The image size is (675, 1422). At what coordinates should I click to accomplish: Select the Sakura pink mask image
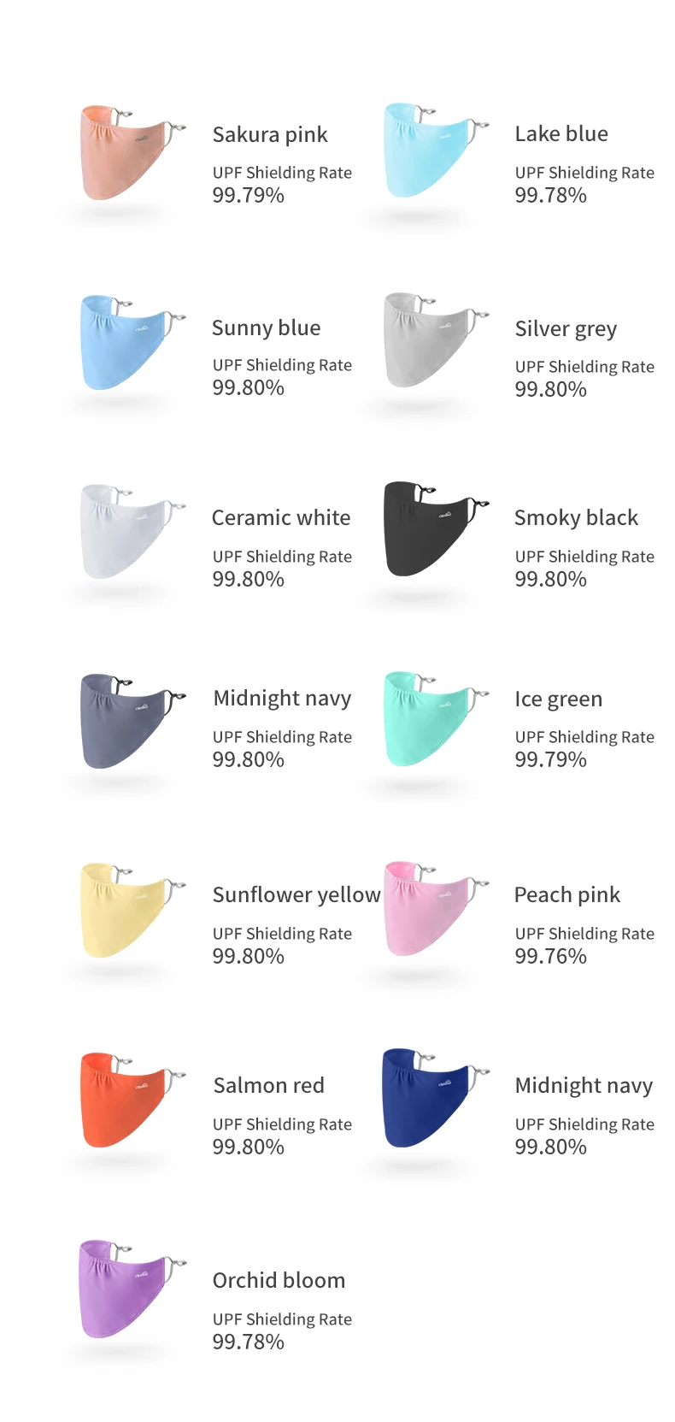pos(132,153)
